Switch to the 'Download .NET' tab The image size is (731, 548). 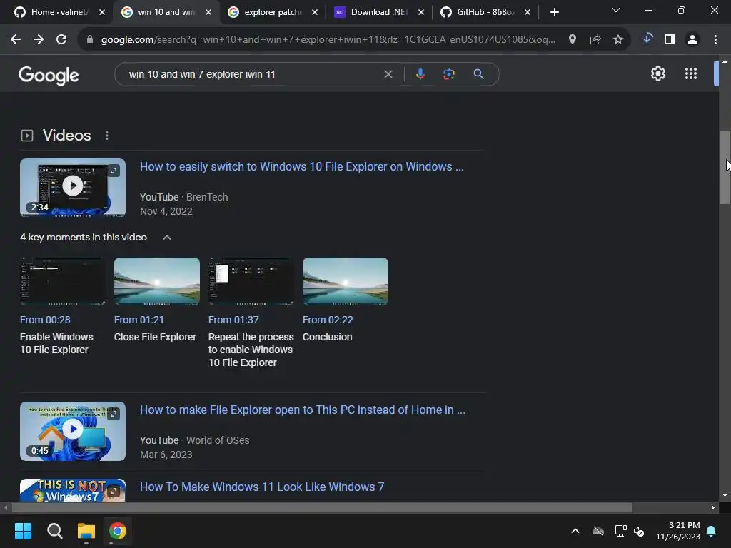point(380,12)
